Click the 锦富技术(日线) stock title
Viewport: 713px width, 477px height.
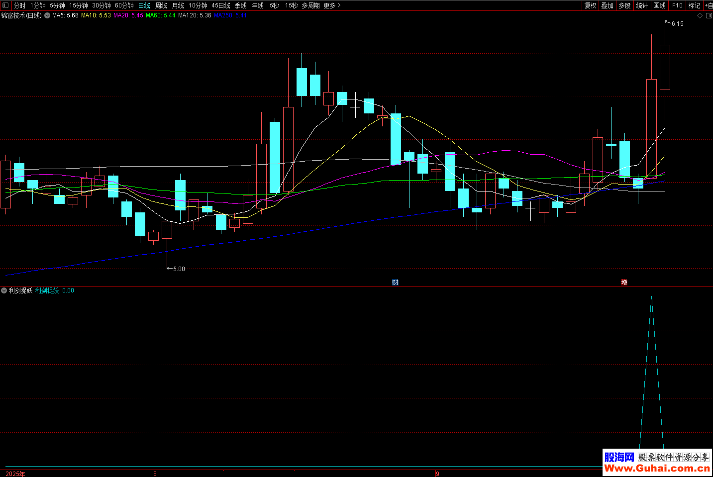(x=21, y=15)
